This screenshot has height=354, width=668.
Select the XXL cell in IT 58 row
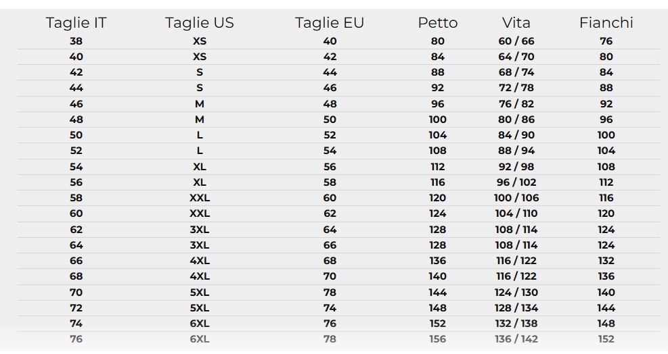tap(200, 198)
